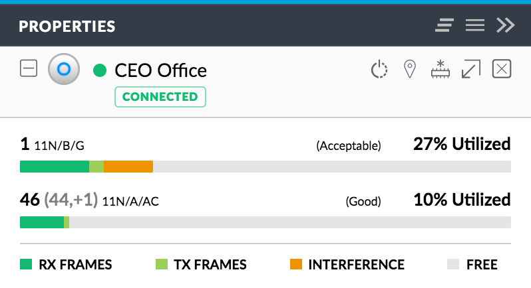Select the staggered lines view icon
Screen dimensions: 531x288
coord(444,25)
